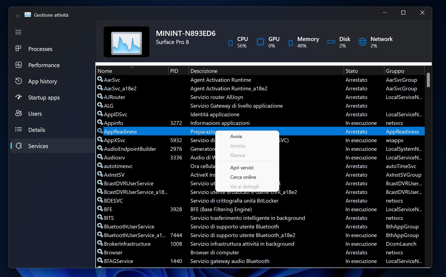Image resolution: width=446 pixels, height=277 pixels.
Task: Open the Performance page icon
Action: [18, 65]
